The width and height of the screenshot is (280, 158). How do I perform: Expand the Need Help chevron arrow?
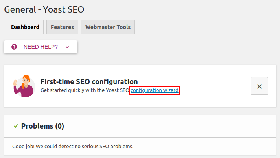click(x=67, y=47)
